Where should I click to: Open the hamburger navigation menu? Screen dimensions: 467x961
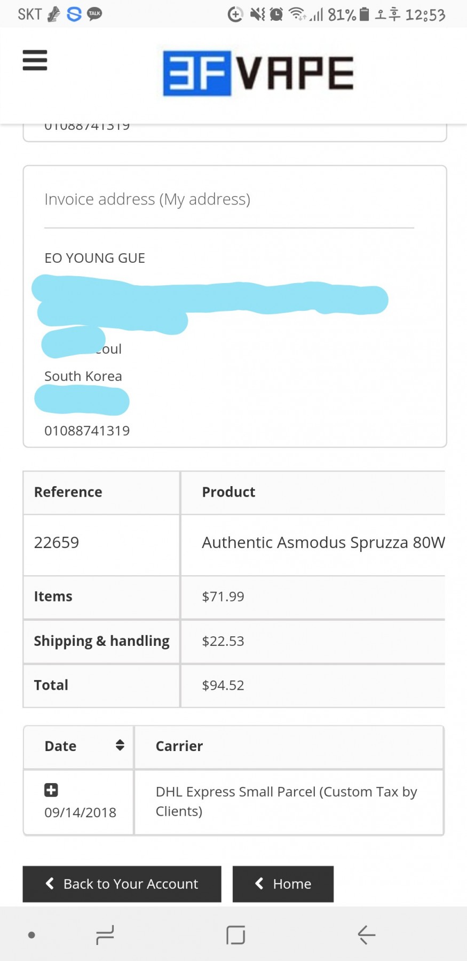point(35,60)
